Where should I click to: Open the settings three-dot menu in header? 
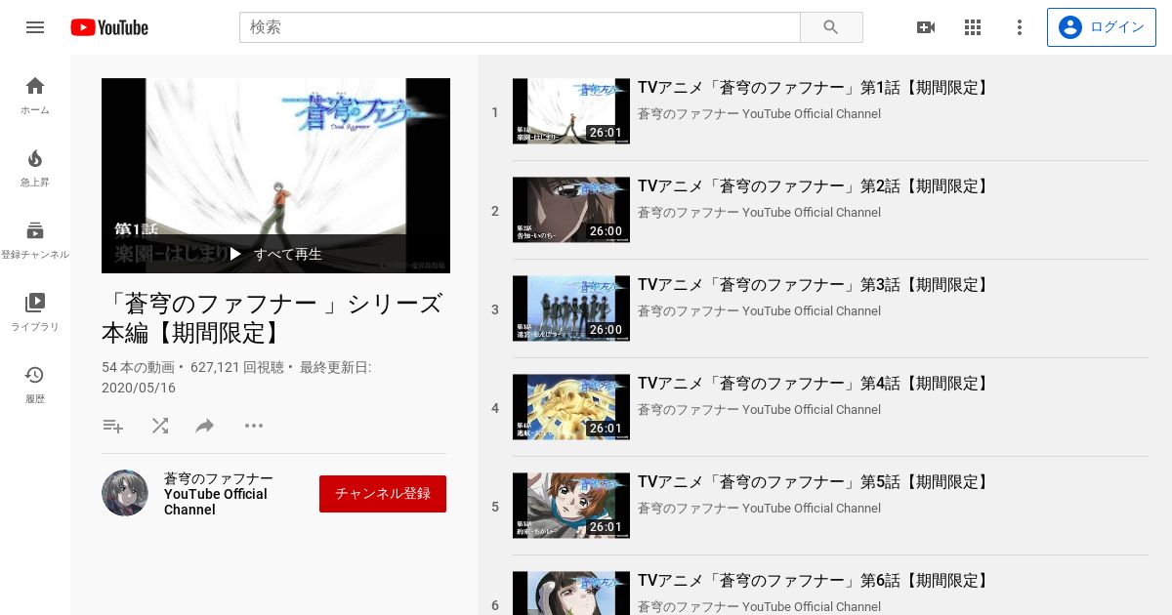(1020, 27)
